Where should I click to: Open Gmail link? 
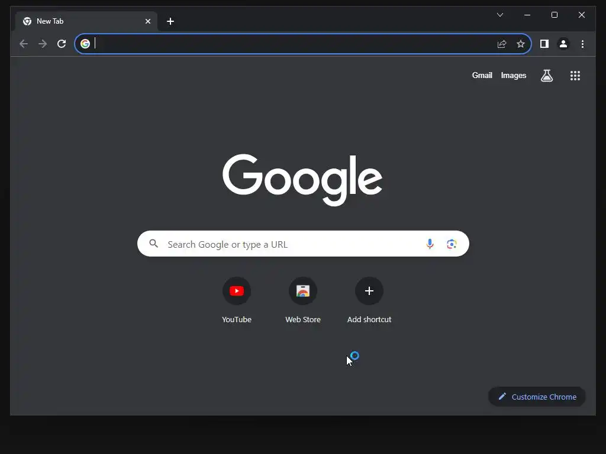click(482, 75)
